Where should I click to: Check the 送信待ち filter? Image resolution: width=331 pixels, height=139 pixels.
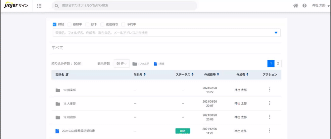coord(102,24)
